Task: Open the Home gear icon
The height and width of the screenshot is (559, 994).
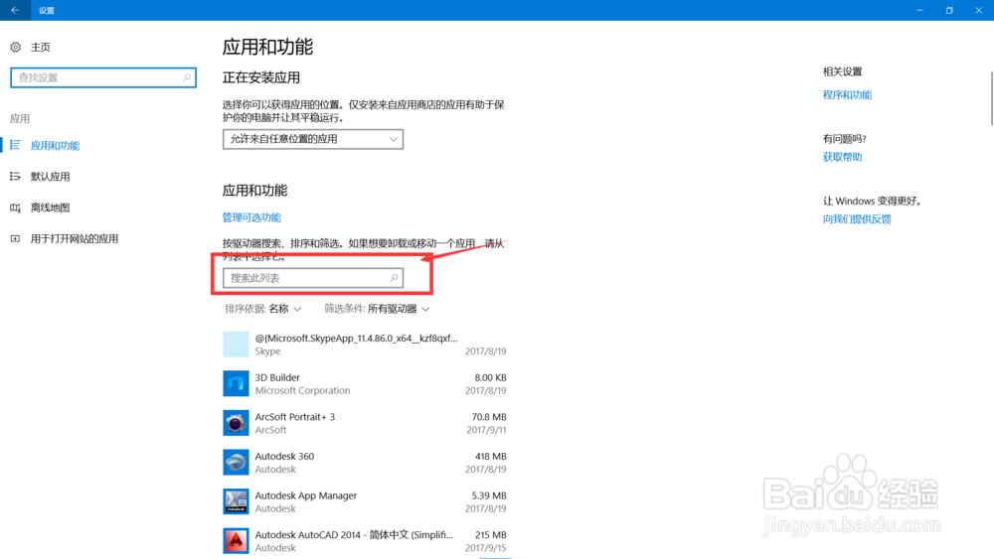Action: [16, 47]
